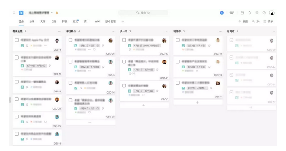Open the calendar icon in header
Screen dimensions: 286x151
pyautogui.click(x=243, y=13)
